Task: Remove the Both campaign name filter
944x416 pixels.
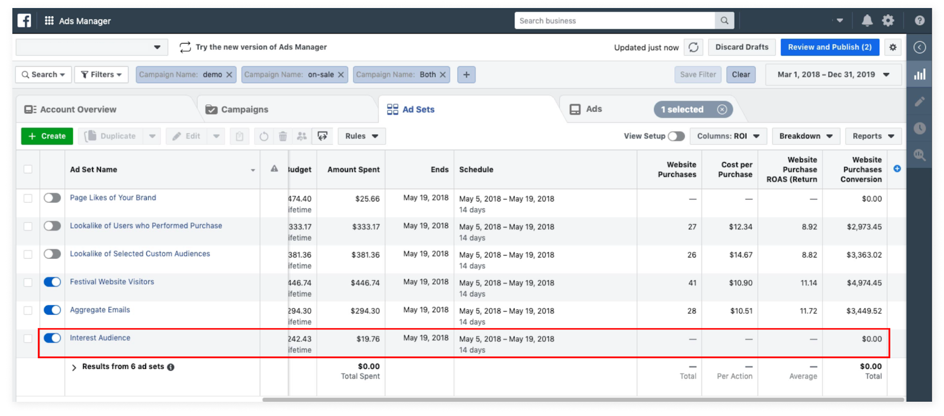Action: [x=442, y=75]
